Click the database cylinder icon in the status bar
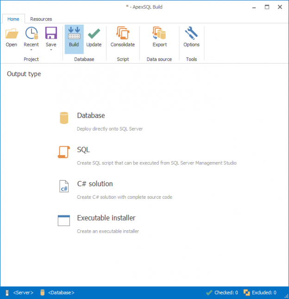289x299 pixels. pos(43,292)
